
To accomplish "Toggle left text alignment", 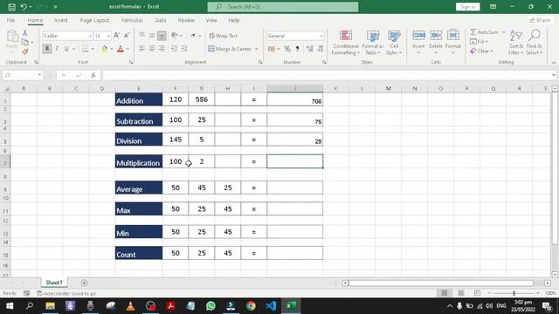I will [x=141, y=49].
